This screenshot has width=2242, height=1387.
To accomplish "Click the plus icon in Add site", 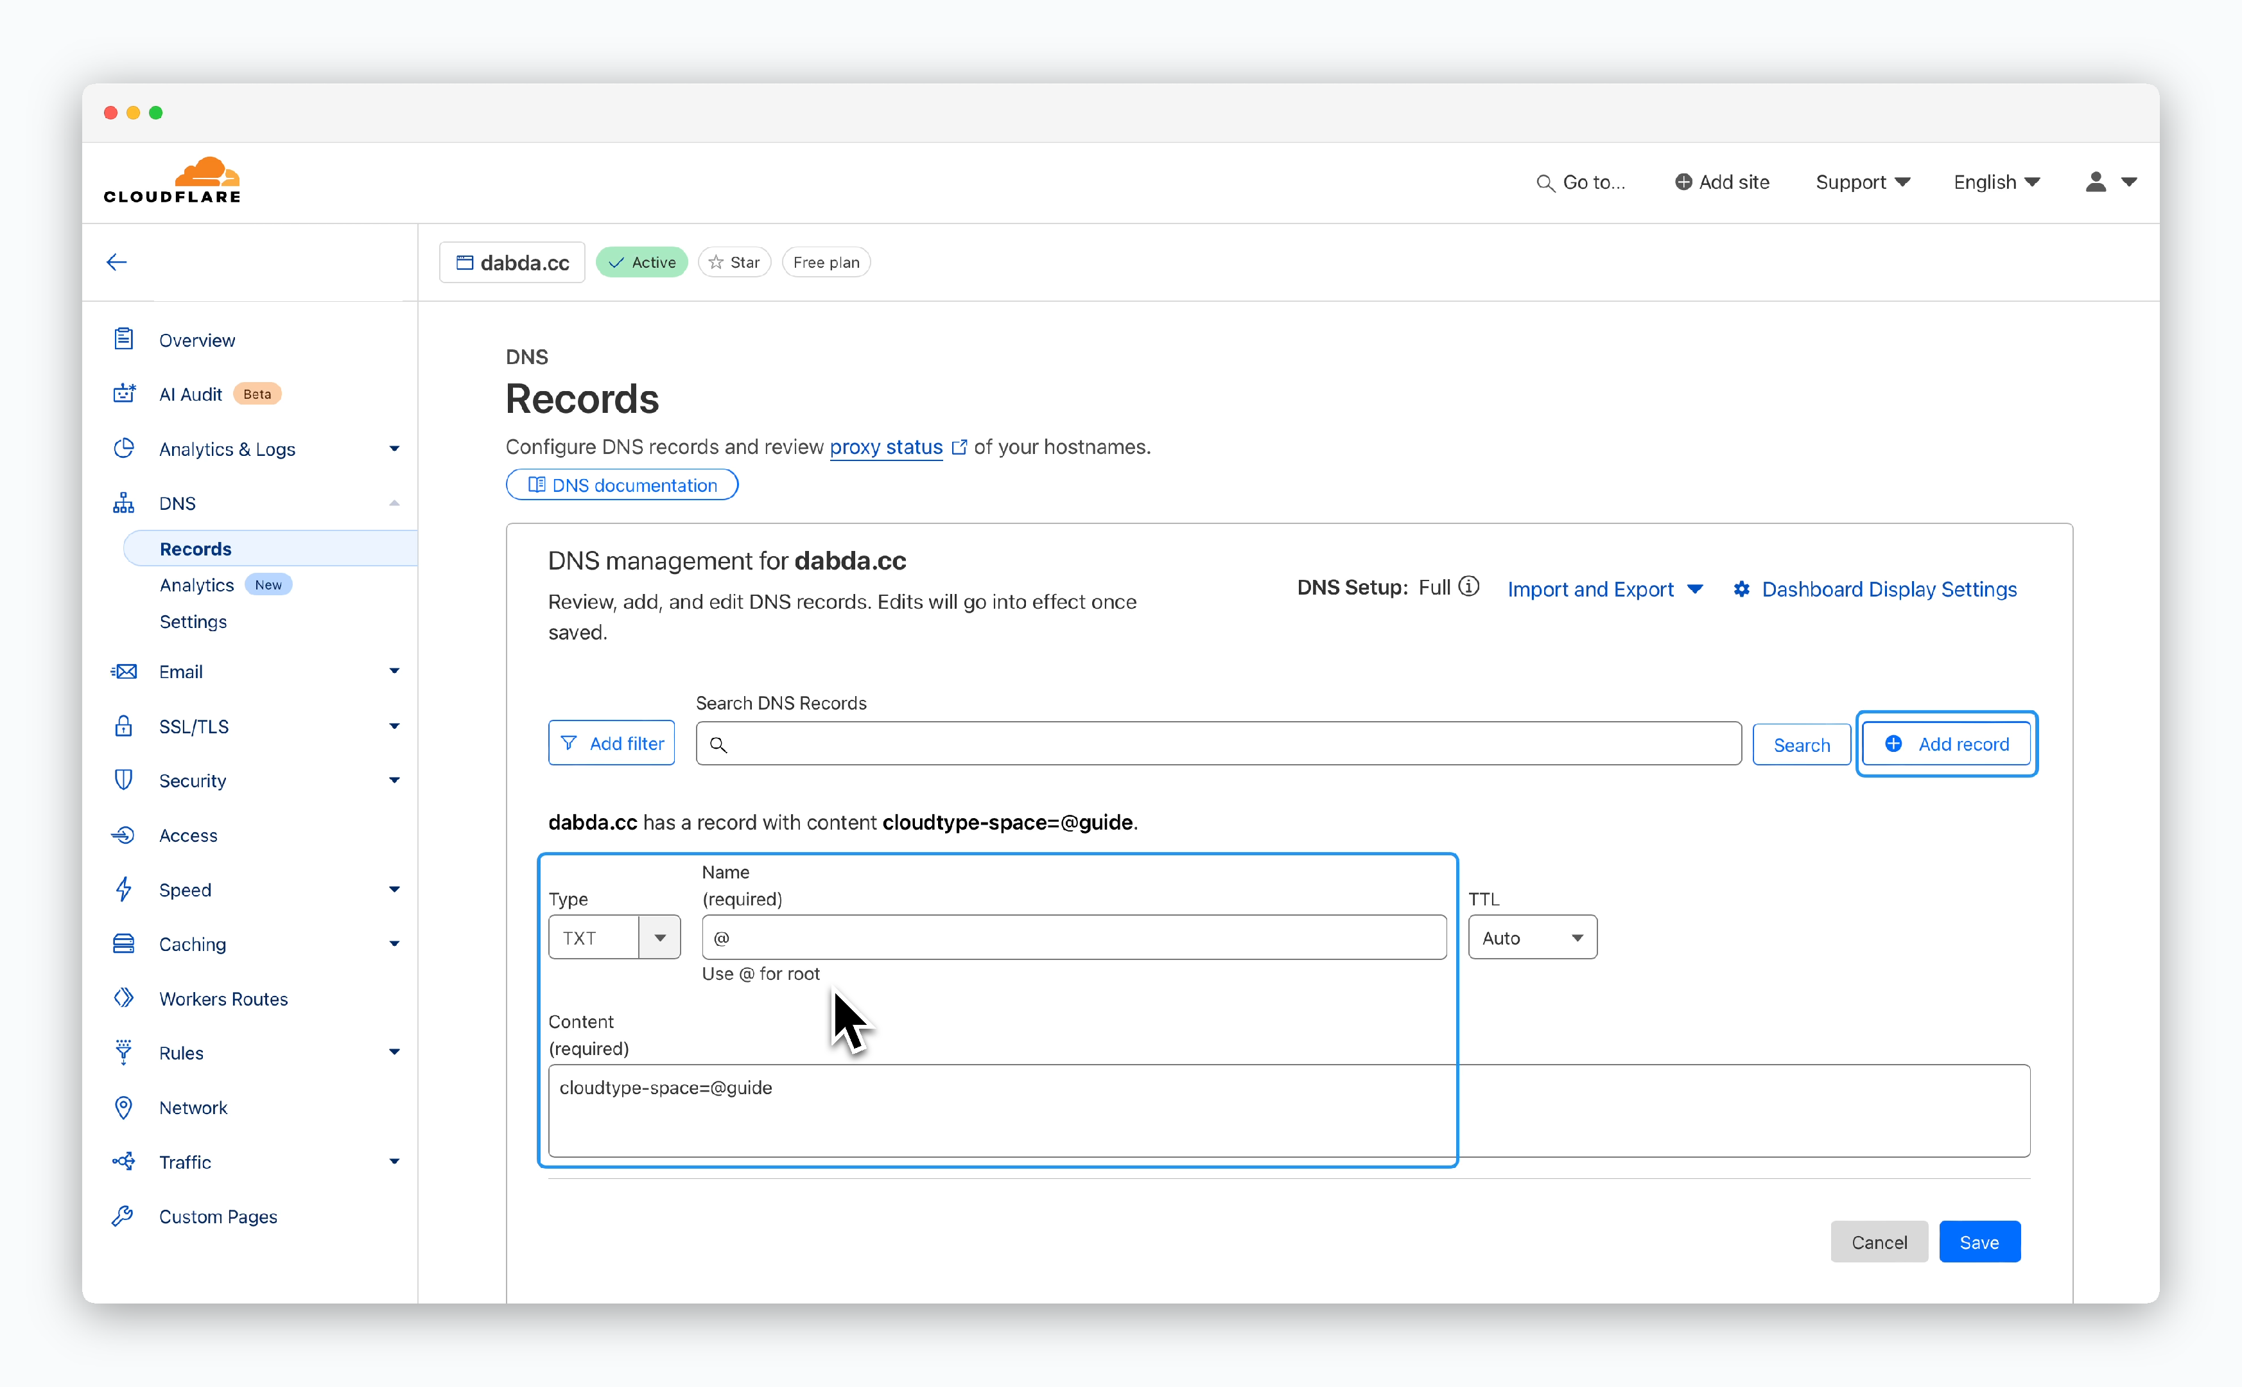I will click(x=1683, y=182).
